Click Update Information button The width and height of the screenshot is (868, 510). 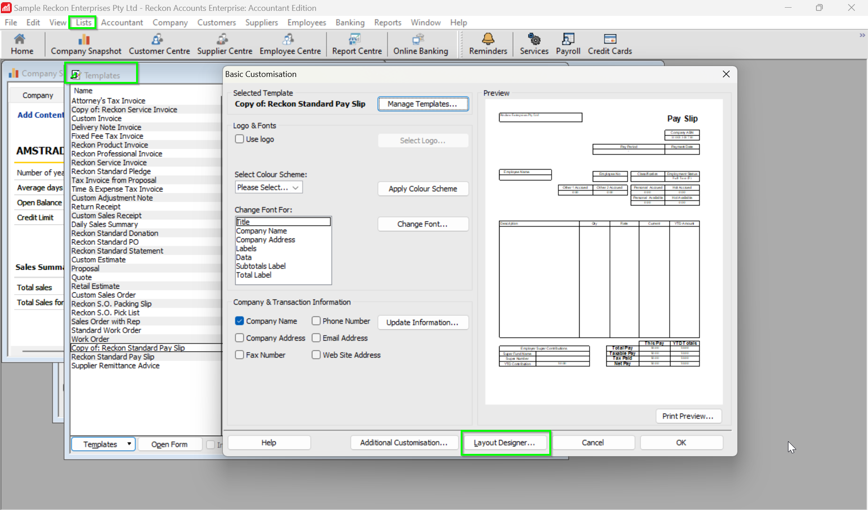(x=423, y=322)
